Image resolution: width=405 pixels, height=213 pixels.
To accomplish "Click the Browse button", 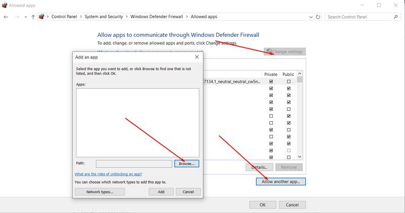I will tap(186, 164).
